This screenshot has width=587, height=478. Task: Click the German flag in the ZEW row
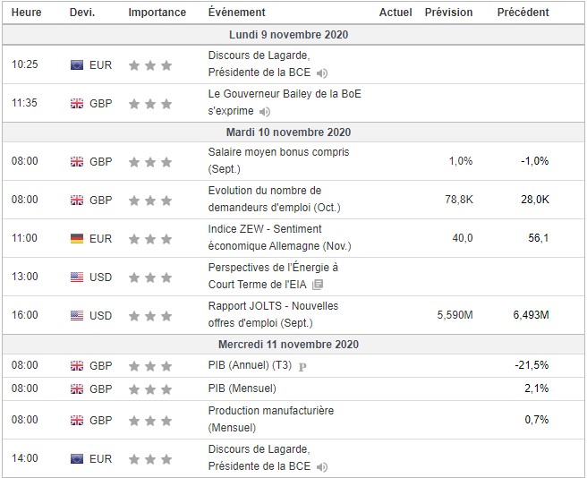(x=77, y=238)
